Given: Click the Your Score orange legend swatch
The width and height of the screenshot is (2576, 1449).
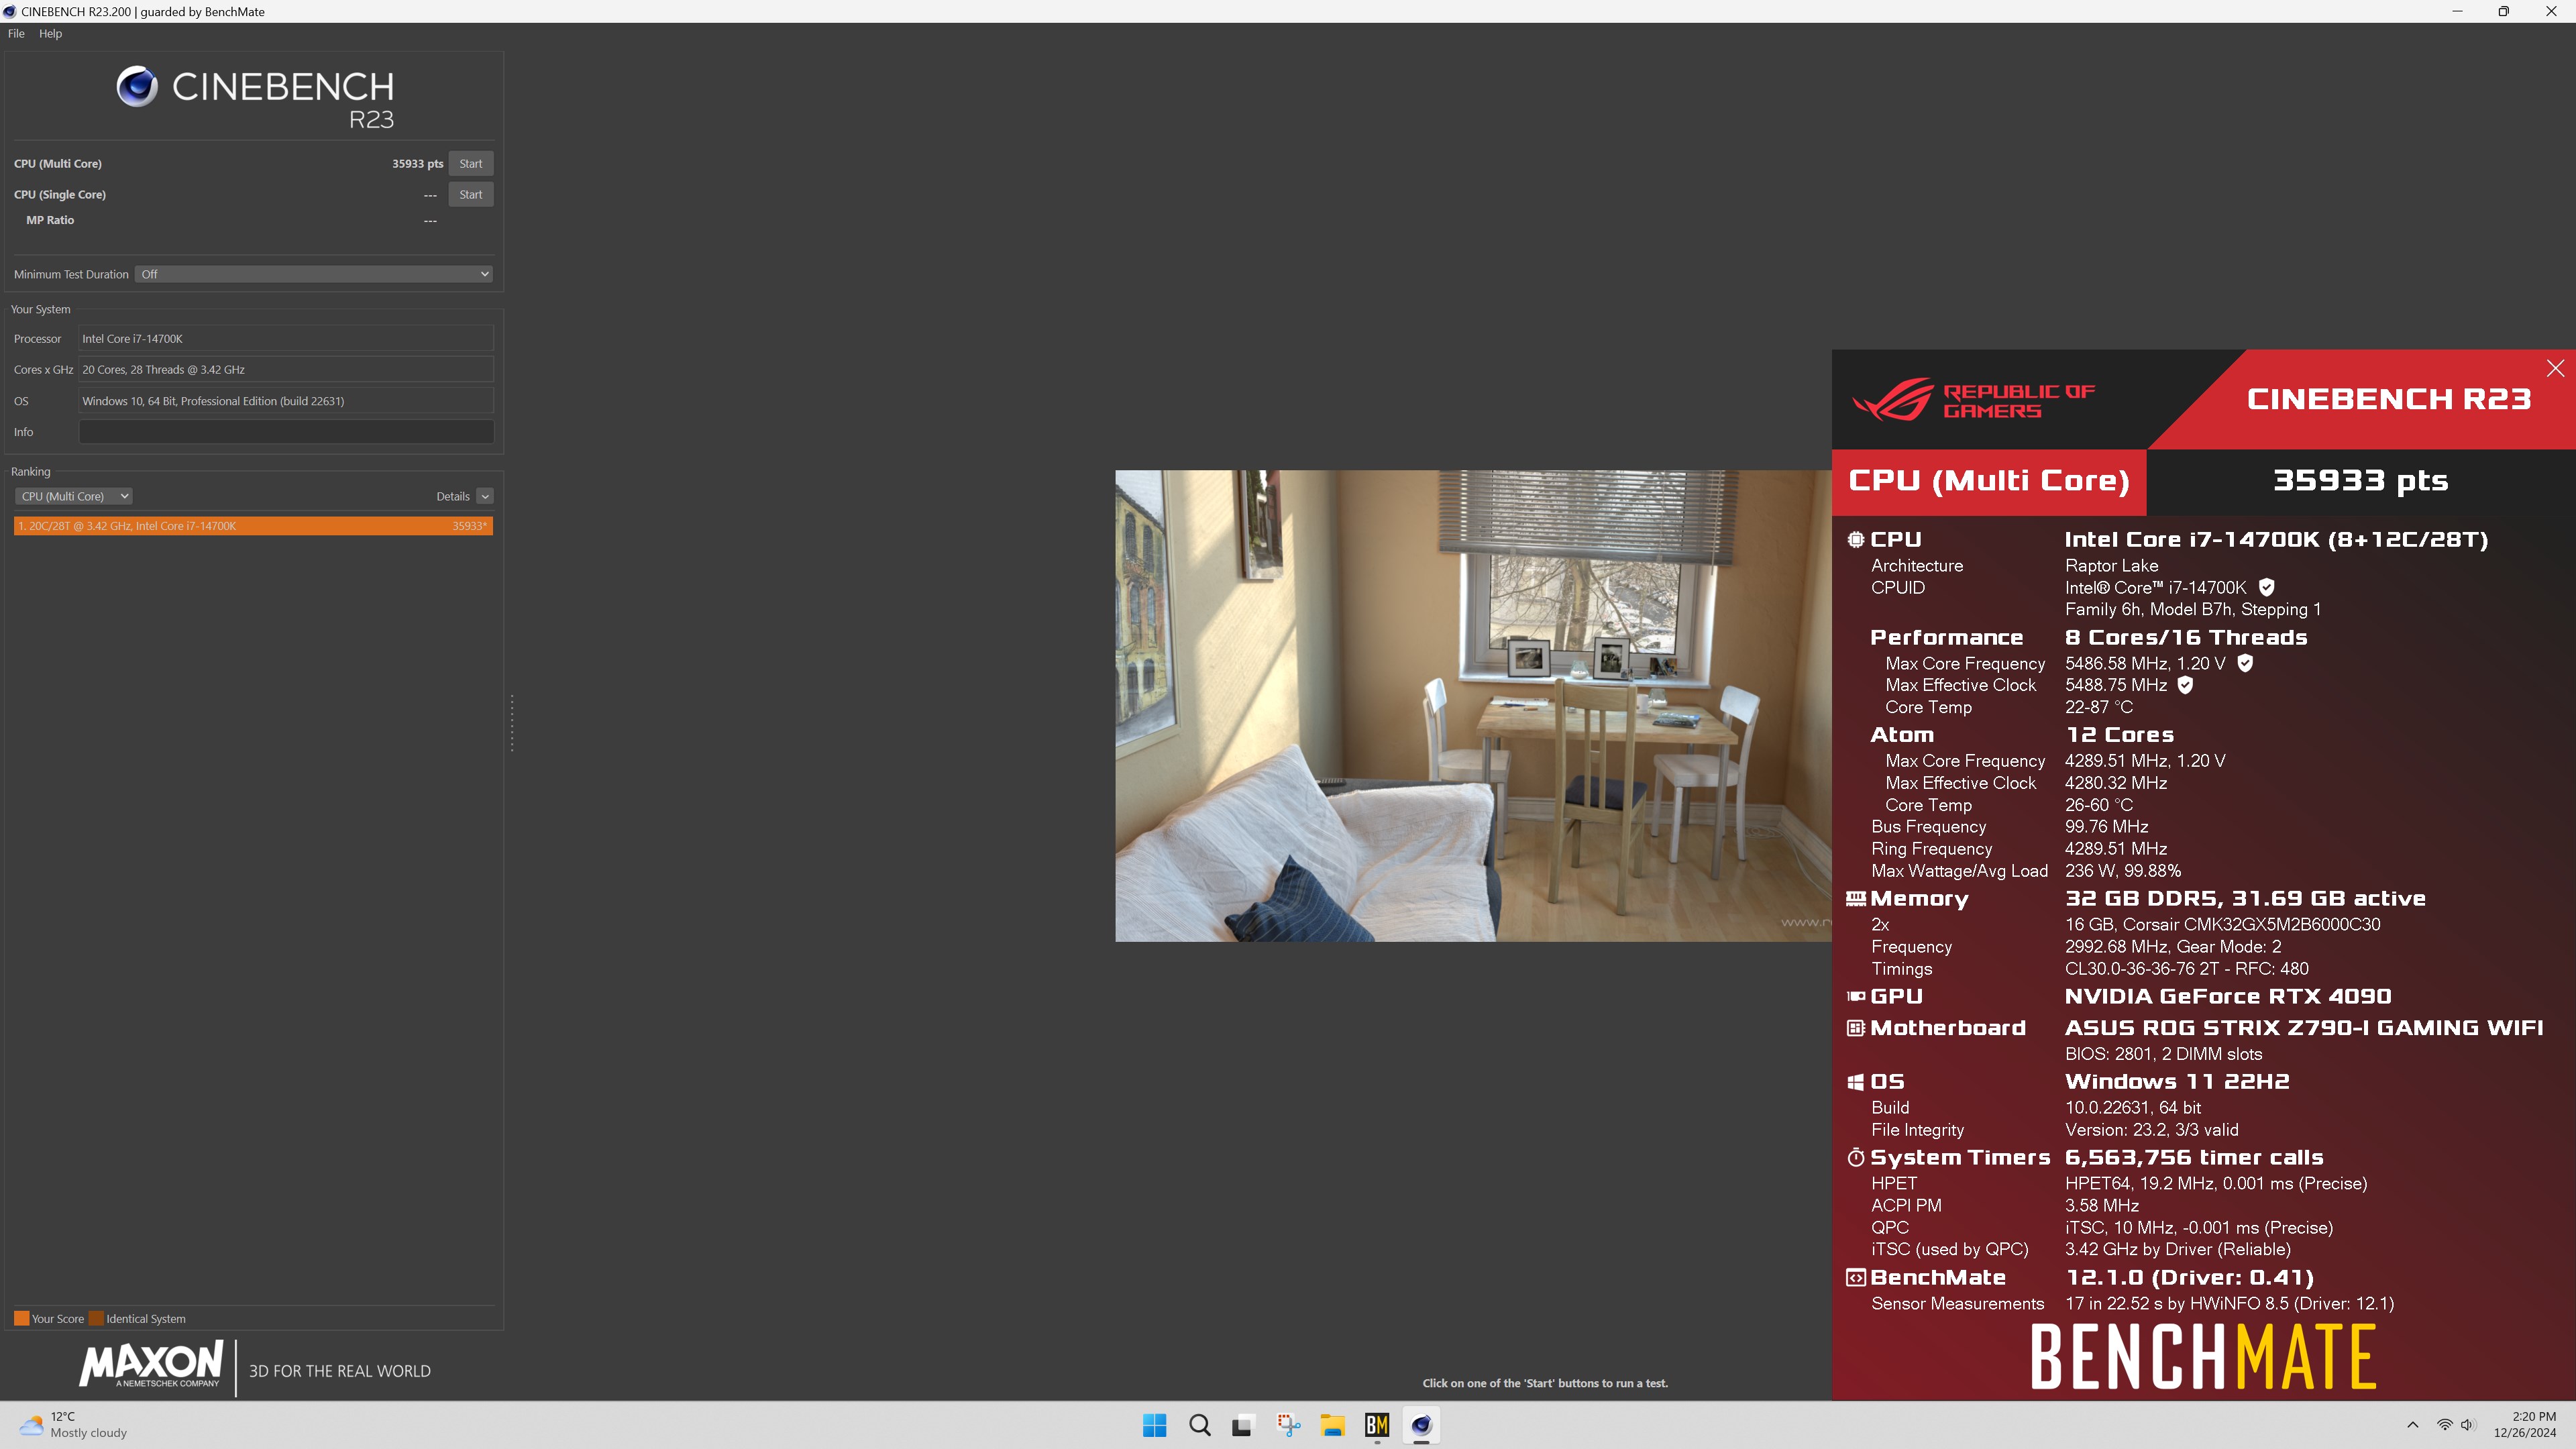Looking at the screenshot, I should (21, 1319).
